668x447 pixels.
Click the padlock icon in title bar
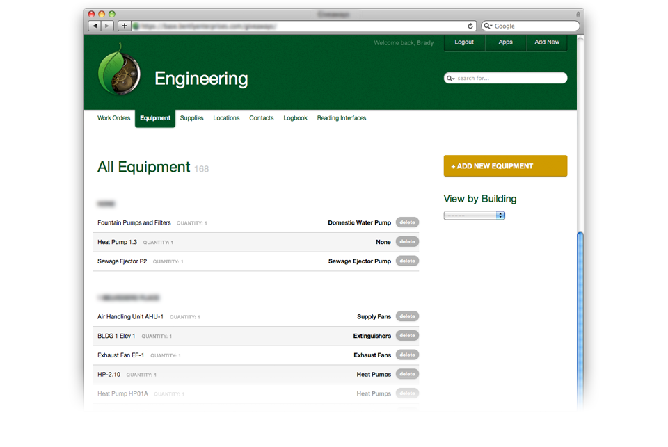(578, 14)
